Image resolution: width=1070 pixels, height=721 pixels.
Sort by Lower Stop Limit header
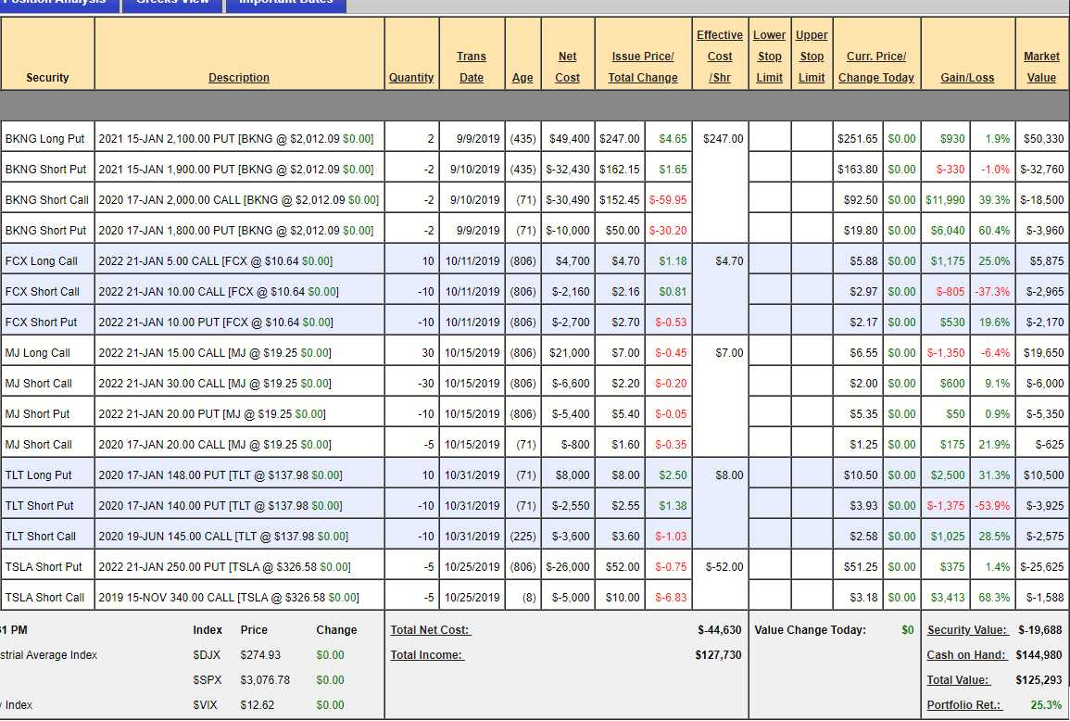pos(769,57)
